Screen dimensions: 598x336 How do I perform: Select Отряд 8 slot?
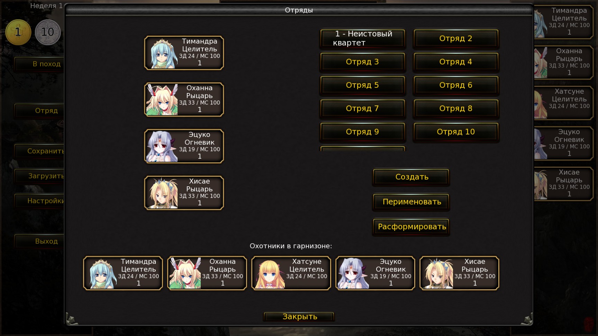point(456,109)
